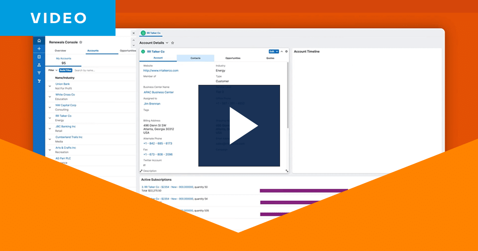The image size is (478, 251).
Task: Star the Account Details page
Action: [173, 43]
